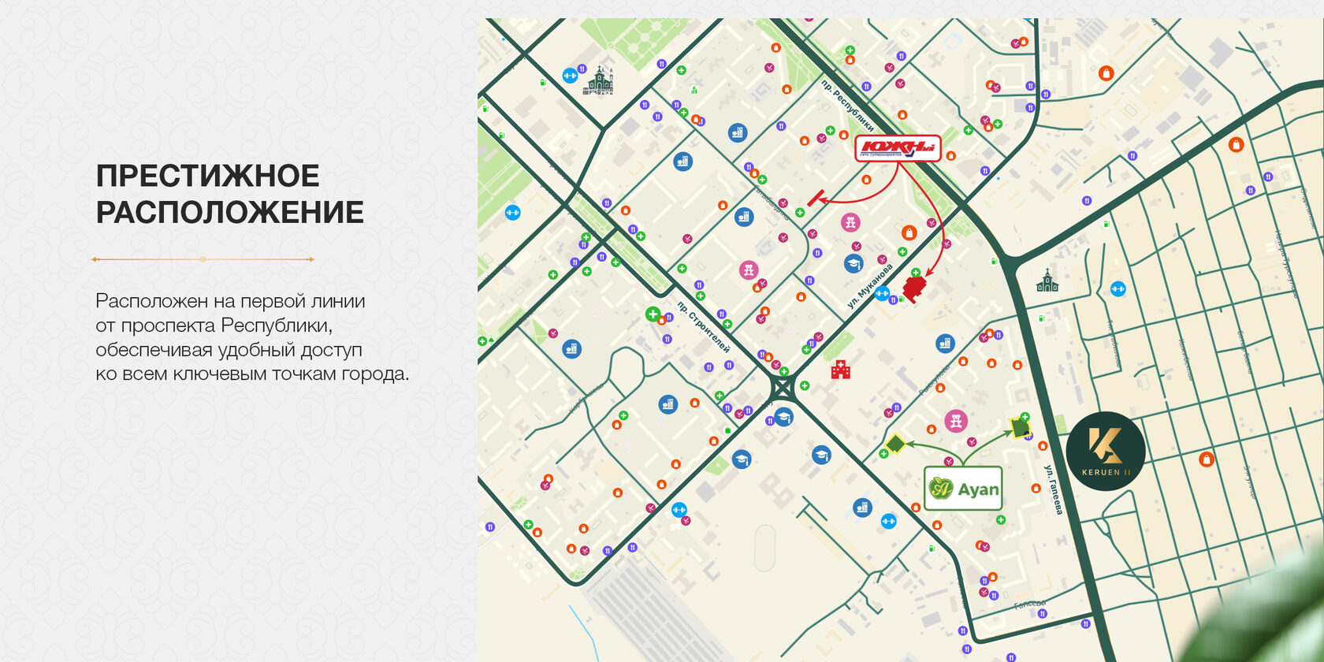
Task: Click the red Южный supermarket logo
Action: (898, 148)
